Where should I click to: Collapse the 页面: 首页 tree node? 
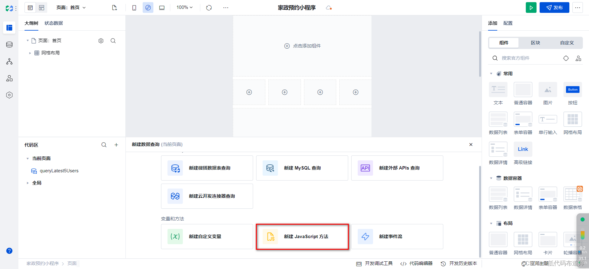click(x=28, y=40)
